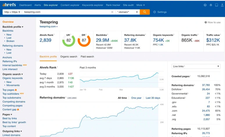The width and height of the screenshot is (225, 137).
Task: Open the user account icon
Action: coord(222,5)
